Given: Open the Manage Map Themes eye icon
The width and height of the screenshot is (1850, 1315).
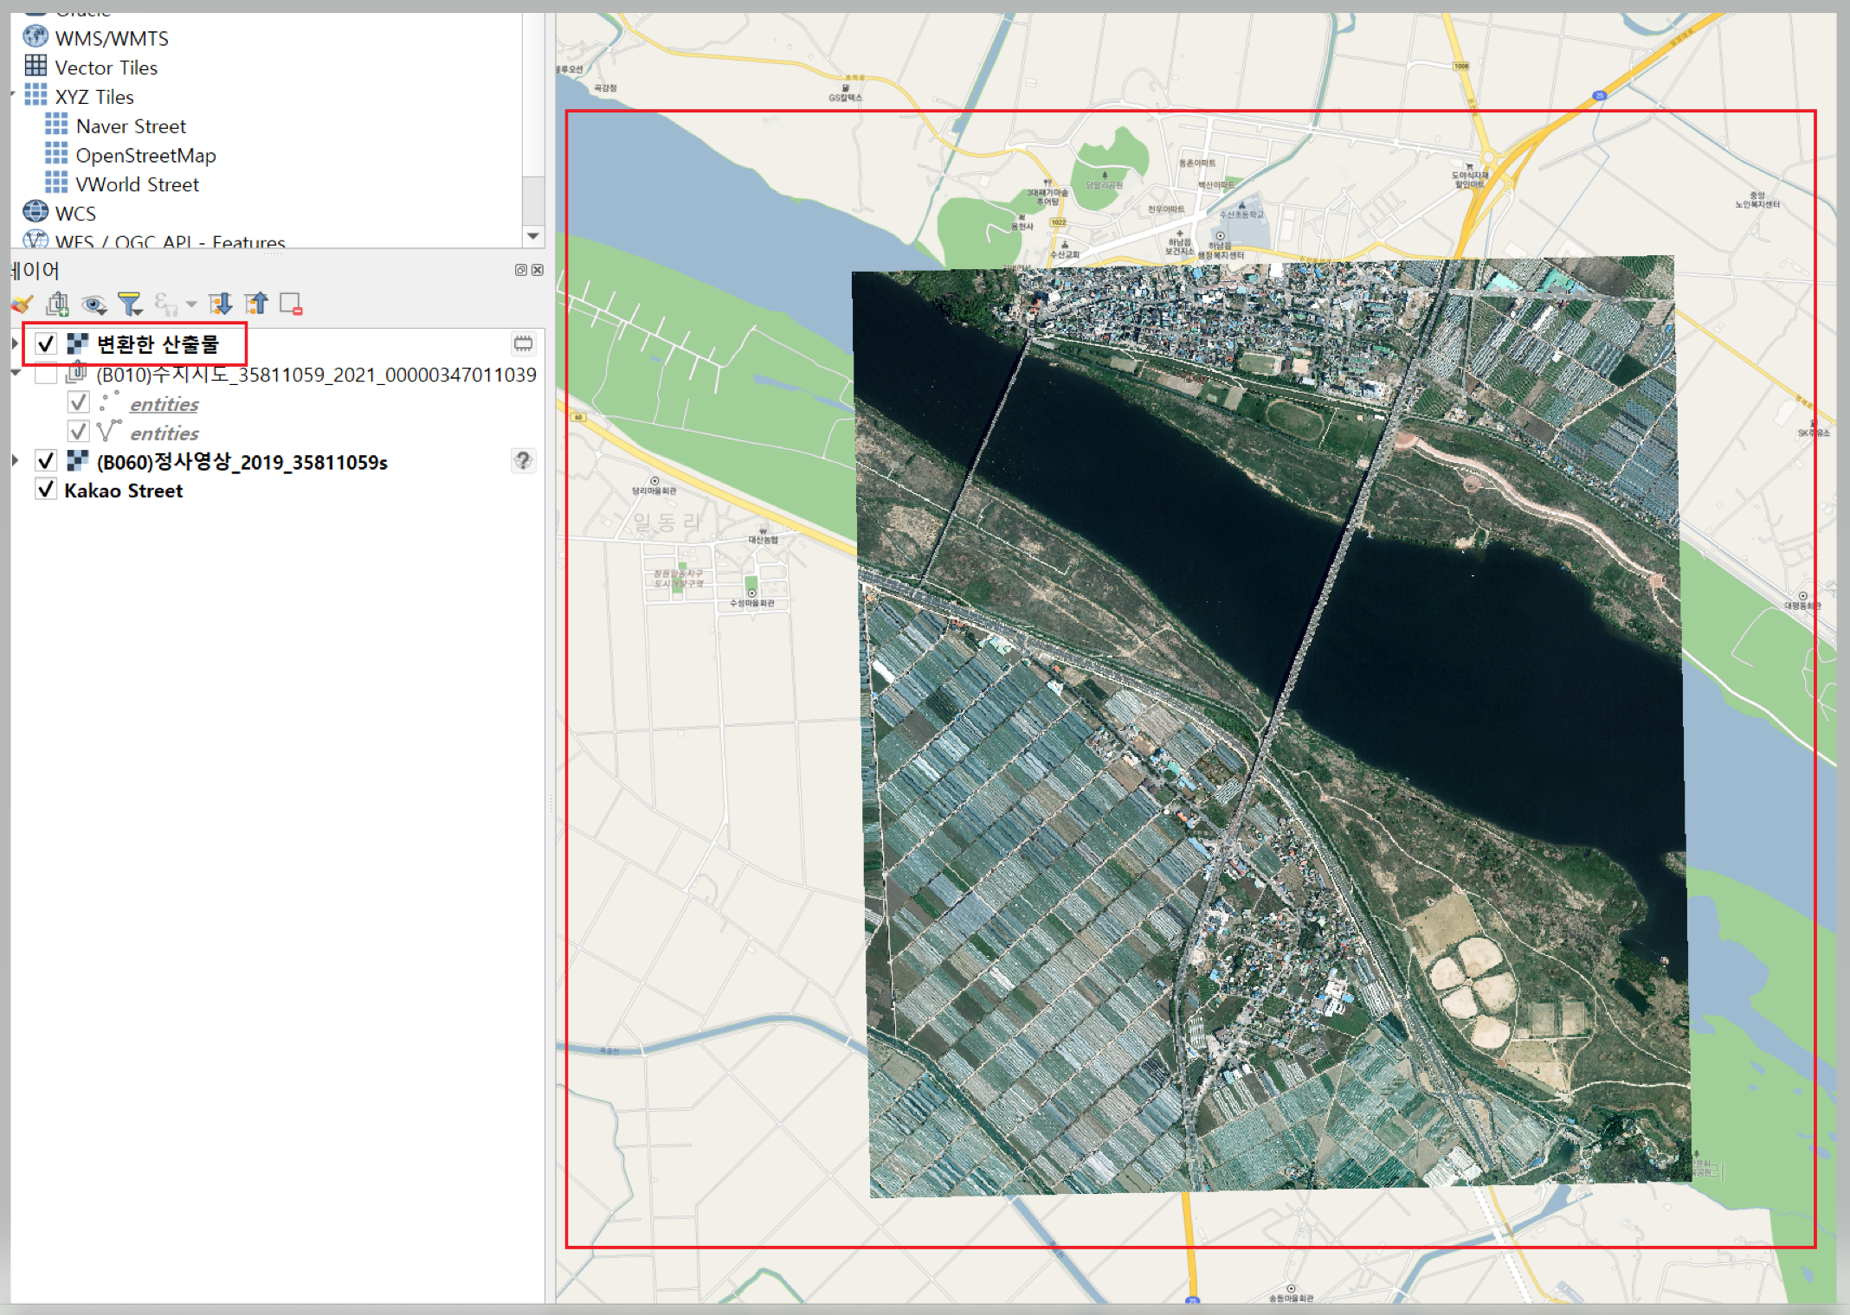Looking at the screenshot, I should (93, 304).
